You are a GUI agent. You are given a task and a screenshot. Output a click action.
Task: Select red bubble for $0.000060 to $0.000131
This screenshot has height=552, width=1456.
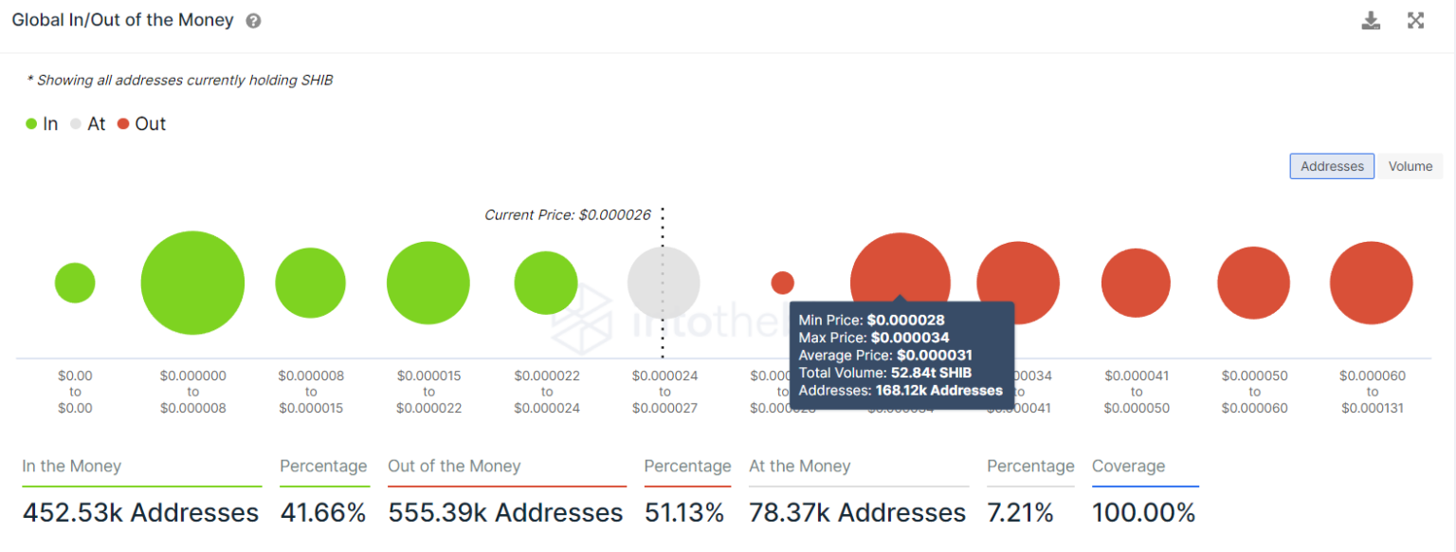[x=1371, y=283]
